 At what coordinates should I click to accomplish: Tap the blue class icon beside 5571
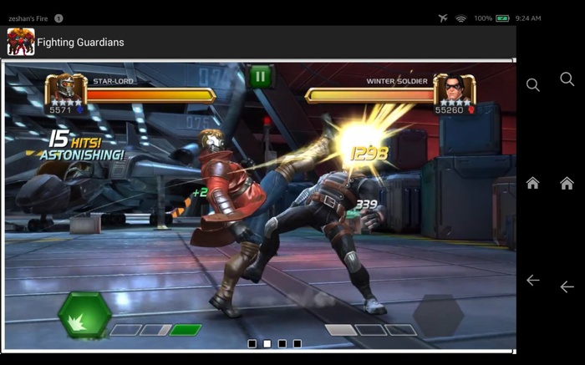point(80,110)
